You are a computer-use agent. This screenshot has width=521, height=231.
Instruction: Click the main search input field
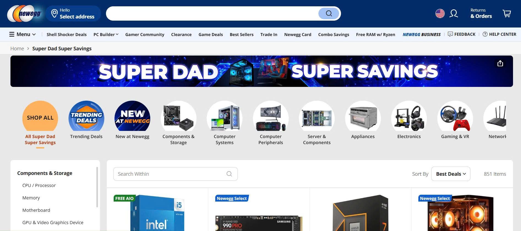point(212,13)
